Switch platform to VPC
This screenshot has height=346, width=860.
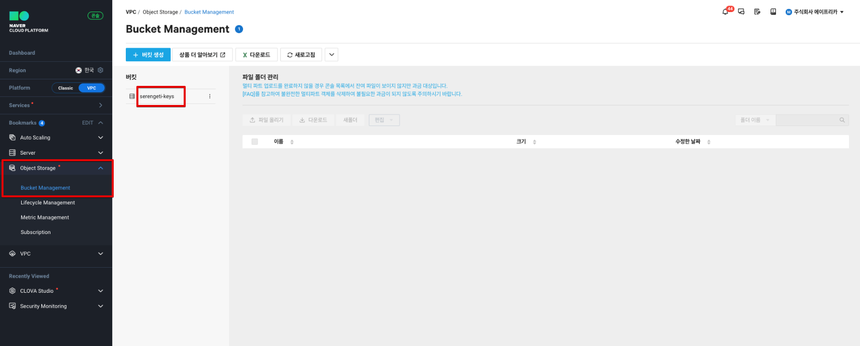coord(92,88)
